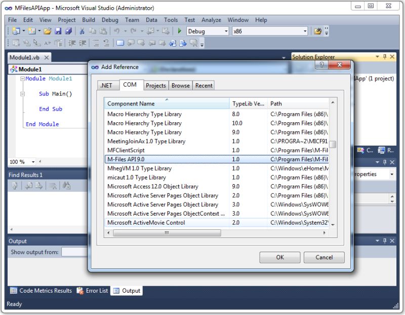Open the x86 platform dropdown

click(305, 31)
